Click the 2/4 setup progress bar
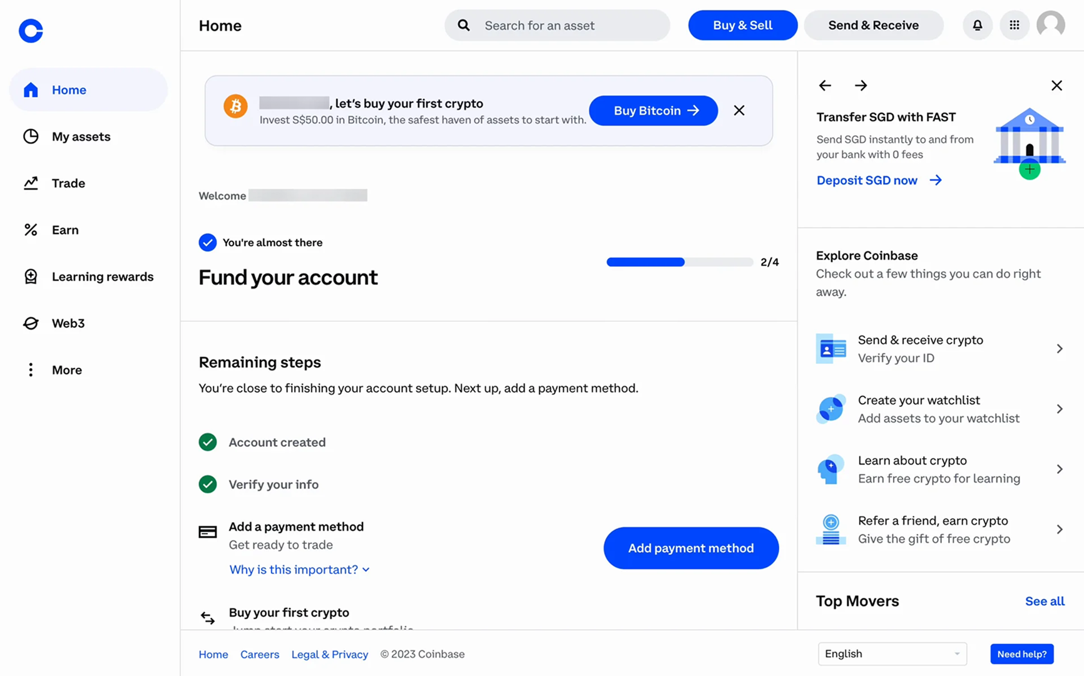 (x=680, y=262)
